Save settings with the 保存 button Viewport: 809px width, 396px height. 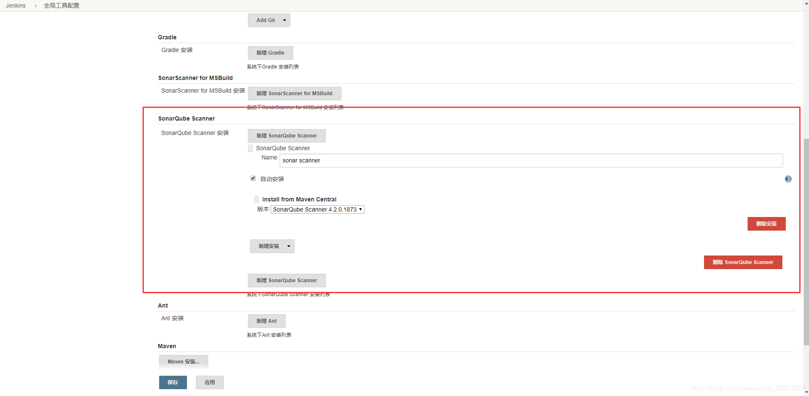click(173, 382)
